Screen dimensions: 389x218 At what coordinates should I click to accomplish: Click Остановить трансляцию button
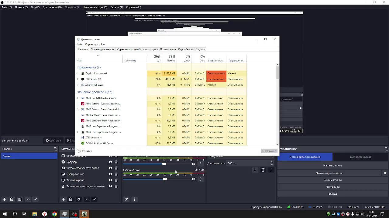tap(305, 157)
